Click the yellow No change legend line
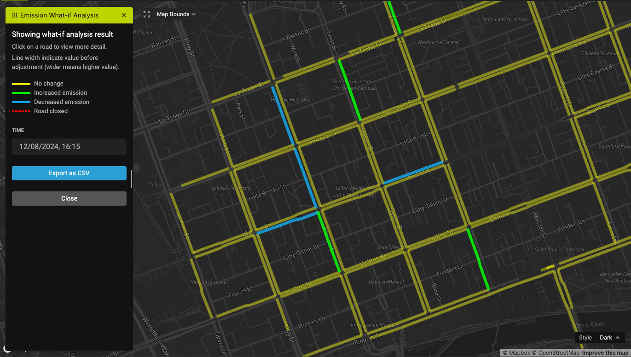This screenshot has width=631, height=357. point(21,84)
